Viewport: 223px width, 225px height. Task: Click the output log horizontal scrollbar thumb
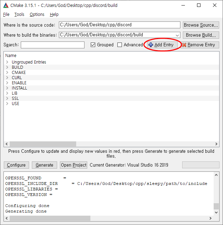click(50, 218)
